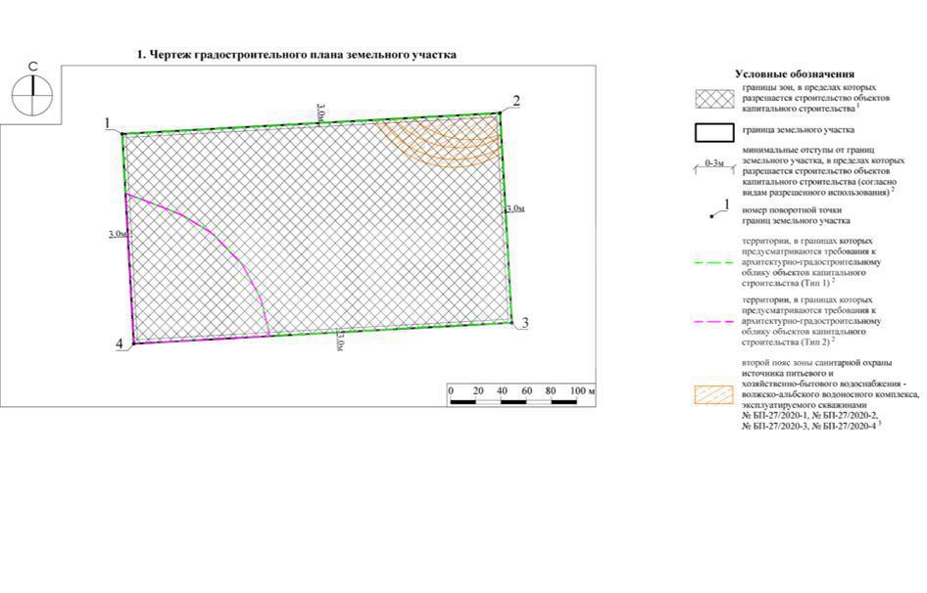
Task: Click corner point label '4' on the plot
Action: (x=120, y=344)
